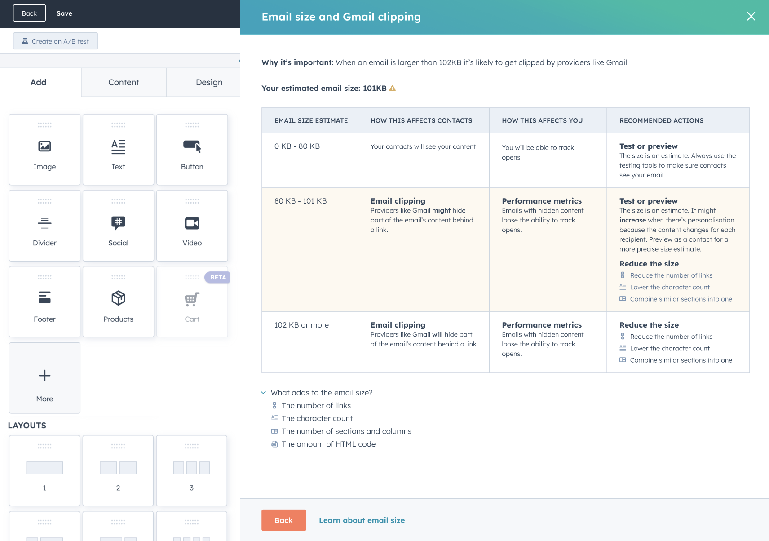The image size is (769, 541).
Task: Click the More modules plus icon
Action: click(44, 376)
